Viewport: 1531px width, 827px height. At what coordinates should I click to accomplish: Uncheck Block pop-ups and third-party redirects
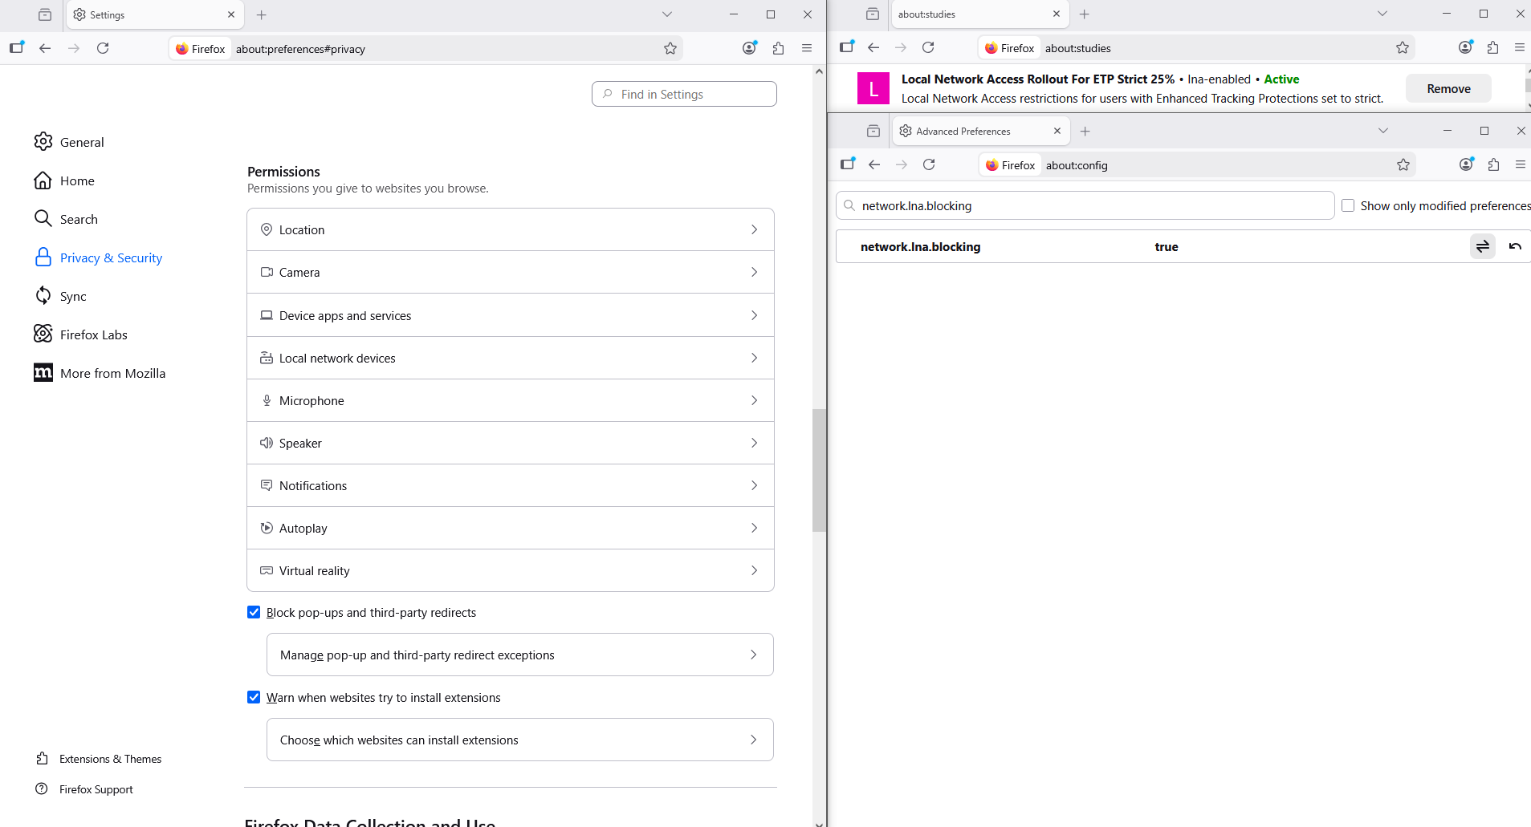(x=254, y=613)
